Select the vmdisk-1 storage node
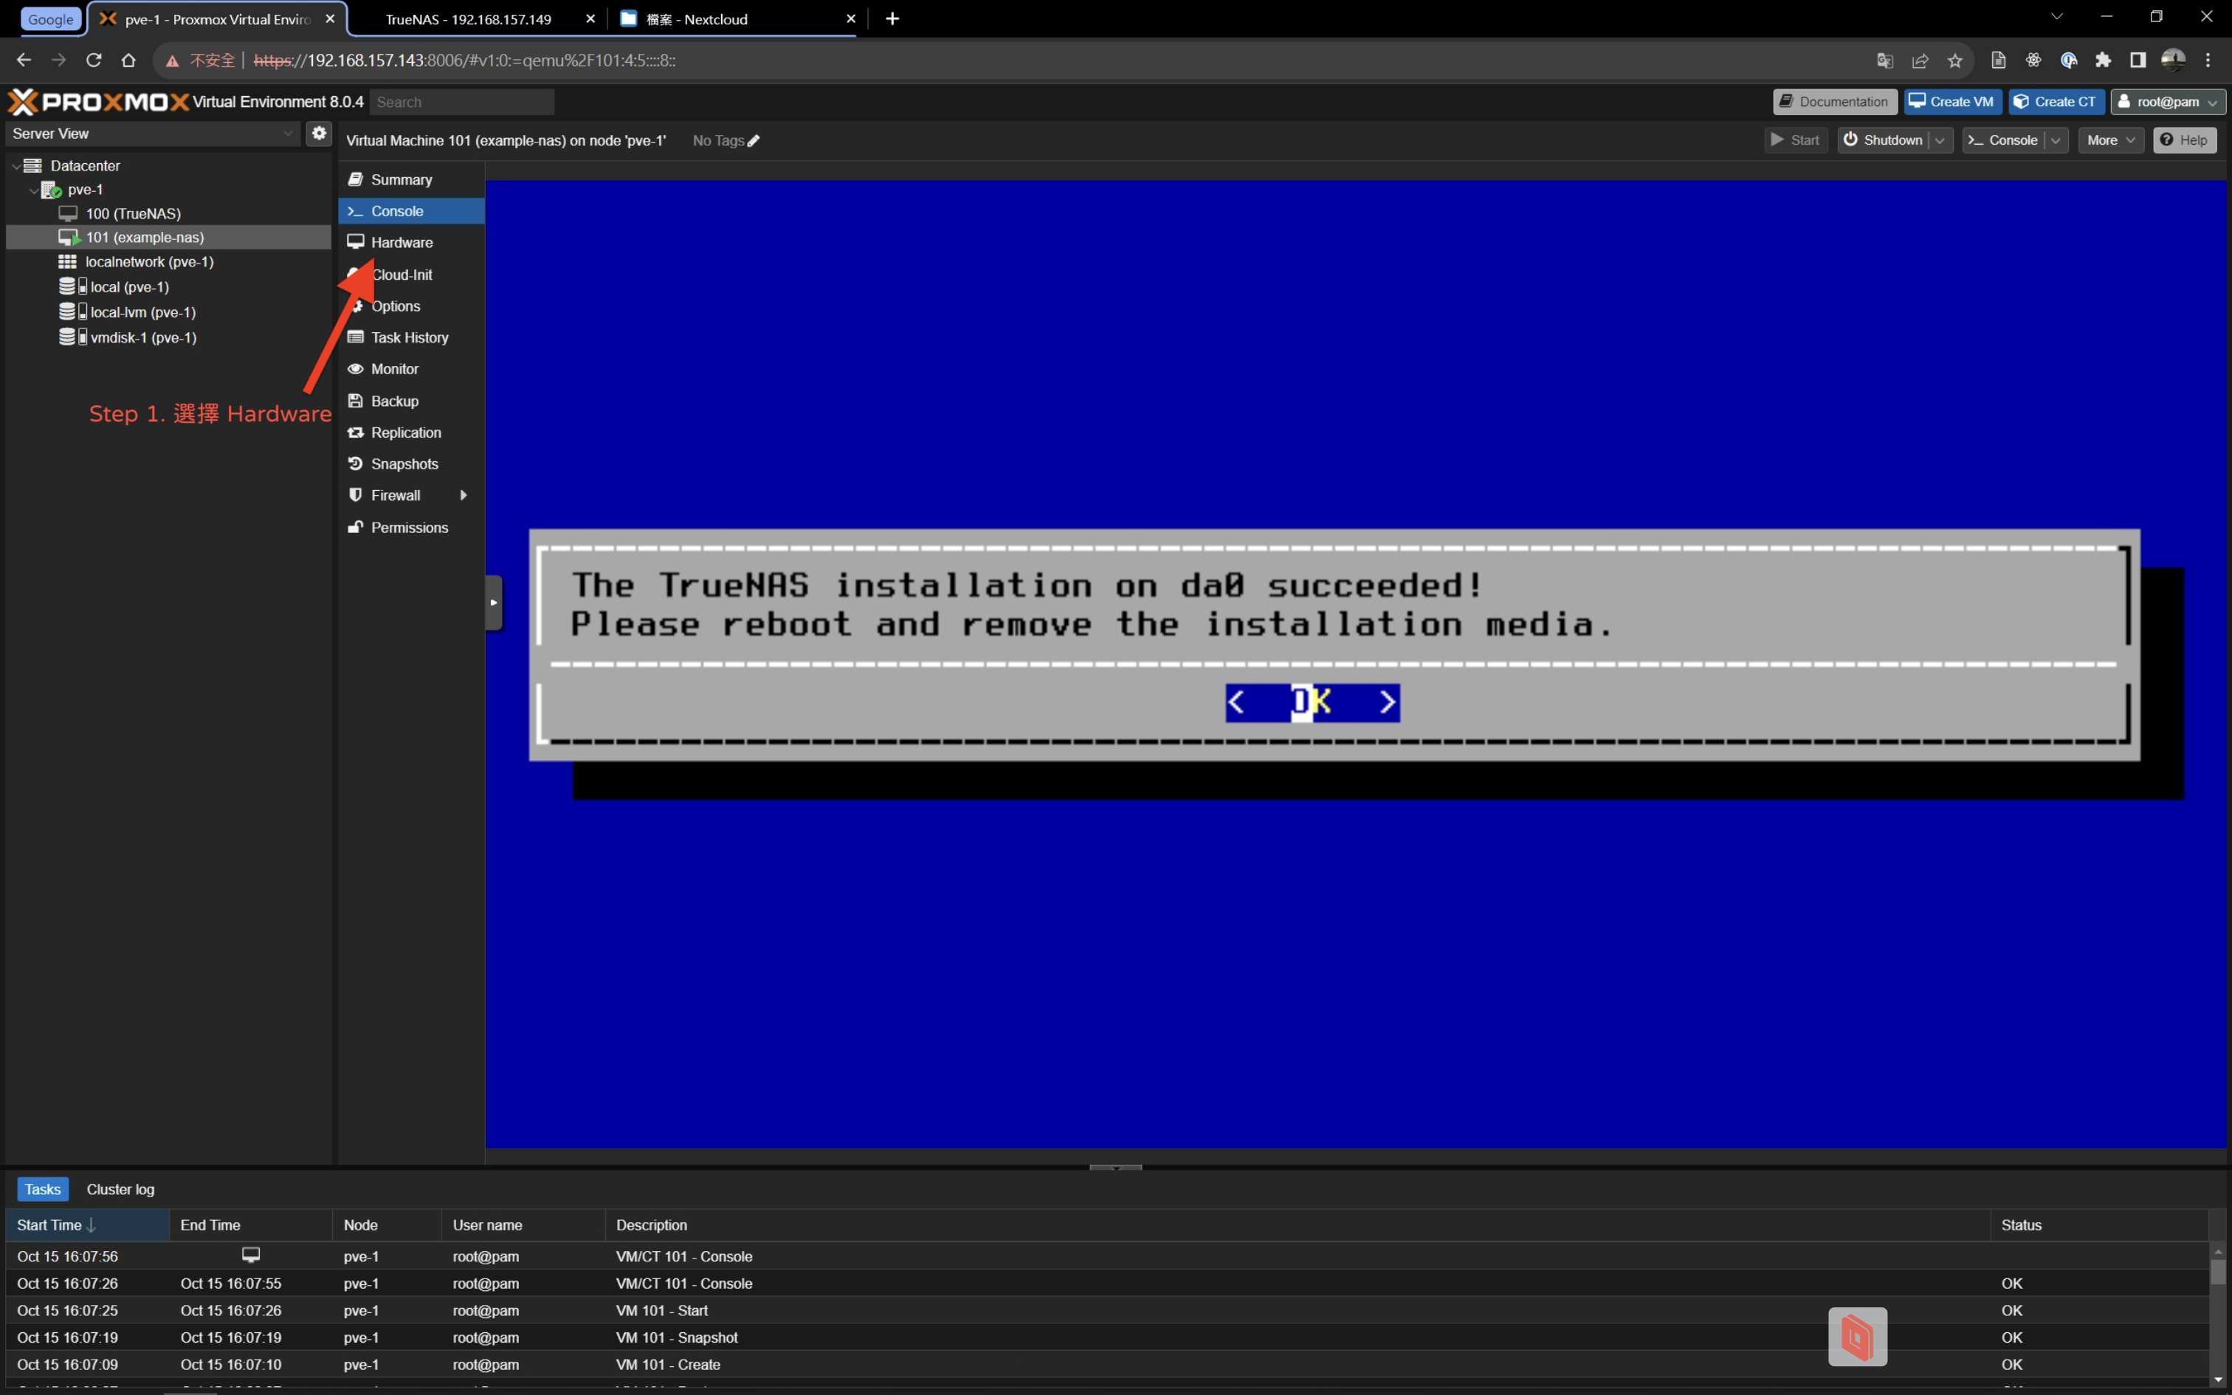The image size is (2232, 1395). [143, 338]
